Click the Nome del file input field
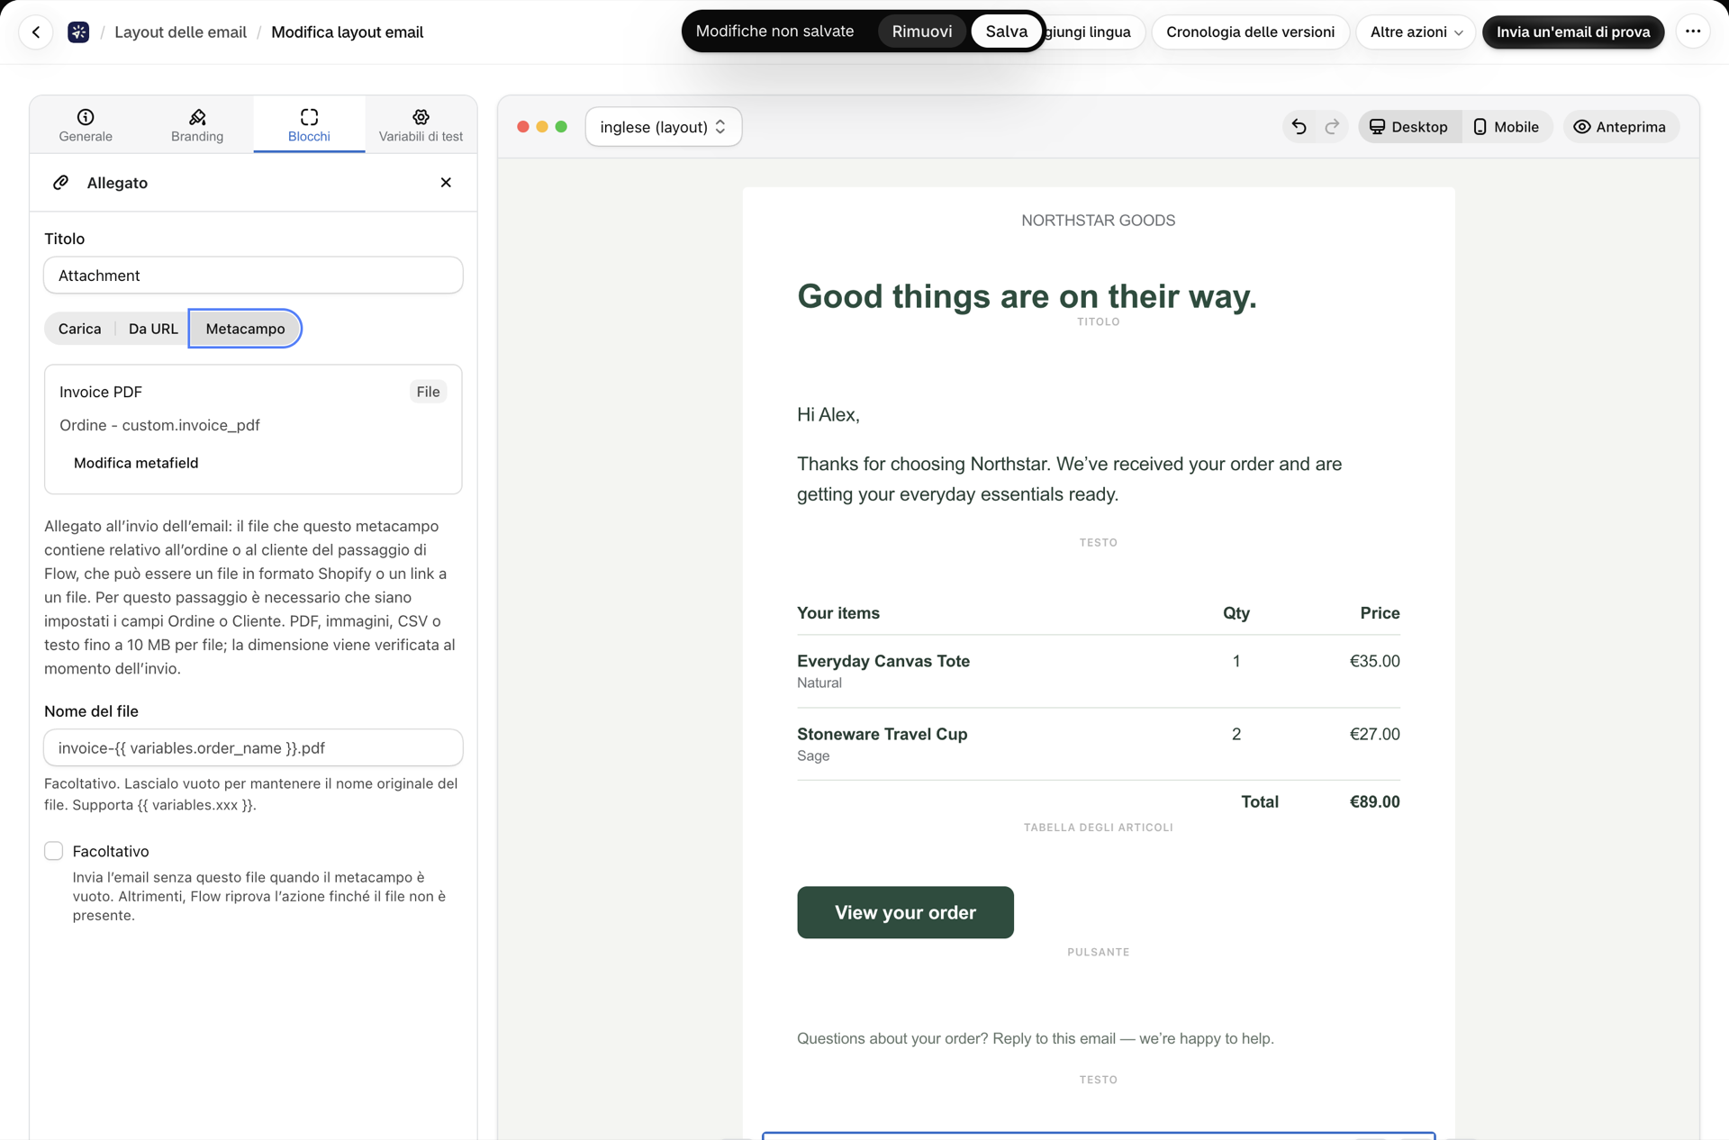Screen dimensions: 1729x1140 pyautogui.click(x=253, y=747)
